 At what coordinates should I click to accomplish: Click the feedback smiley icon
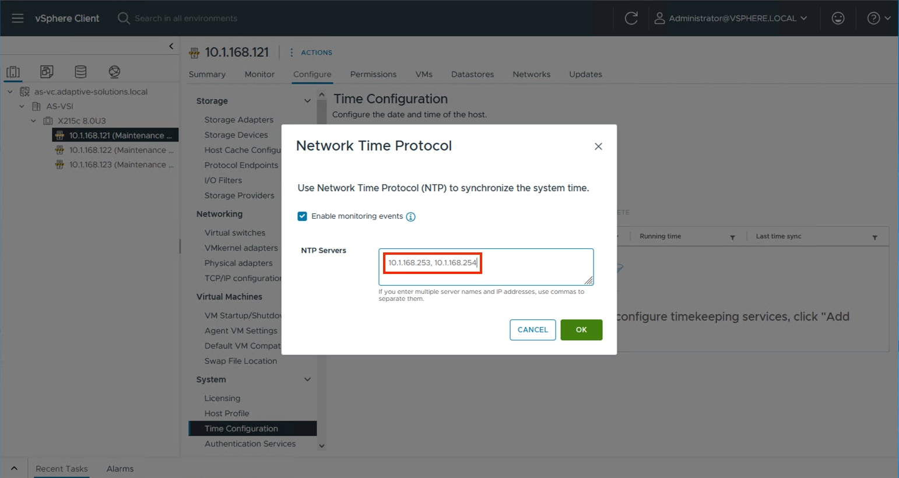pyautogui.click(x=838, y=18)
